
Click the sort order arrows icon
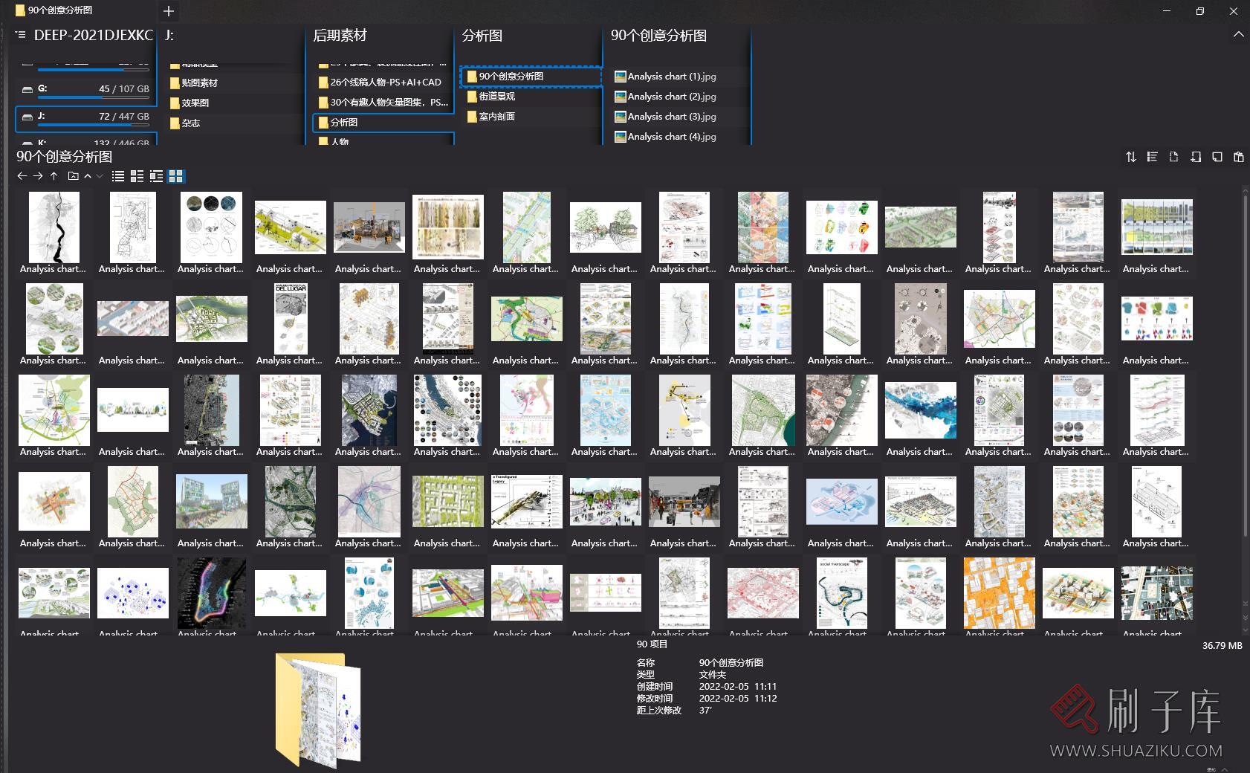point(1130,157)
